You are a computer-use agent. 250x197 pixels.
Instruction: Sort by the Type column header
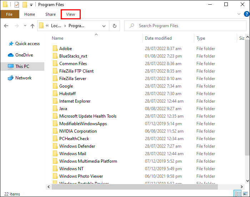[201, 38]
